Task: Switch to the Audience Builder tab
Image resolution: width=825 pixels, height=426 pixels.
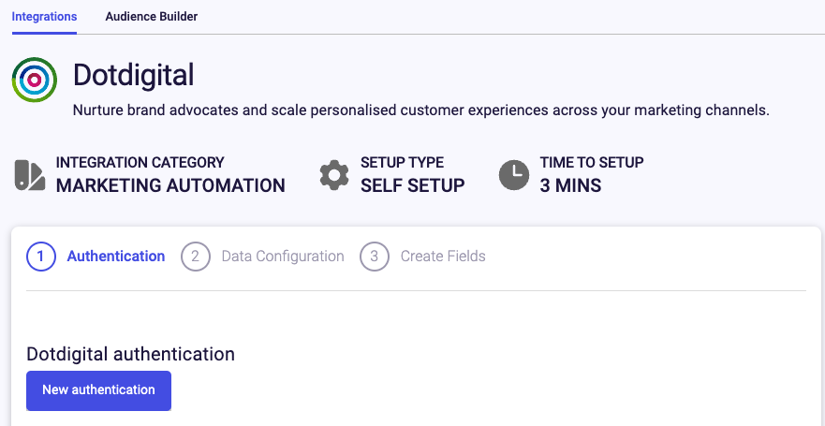Action: 152,16
